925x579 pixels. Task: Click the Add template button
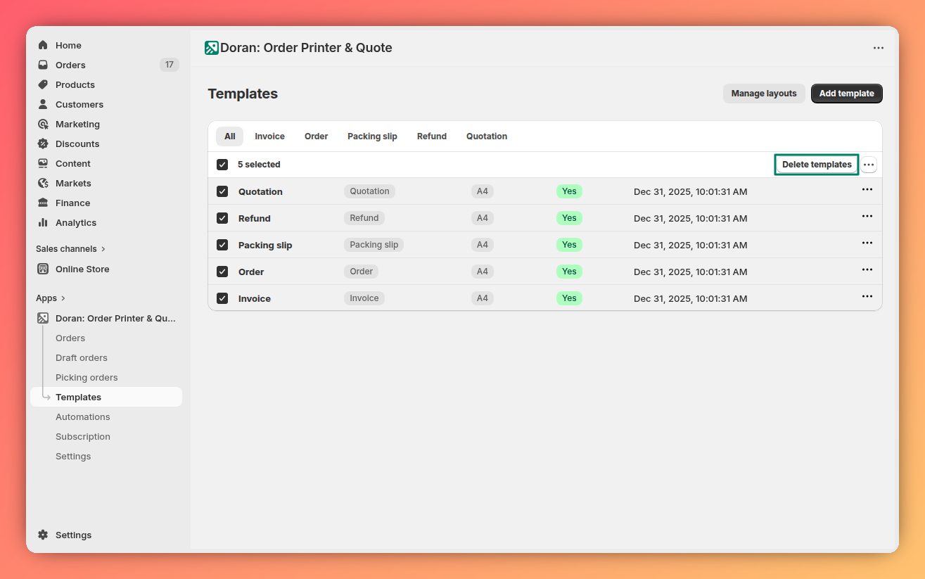pos(847,94)
